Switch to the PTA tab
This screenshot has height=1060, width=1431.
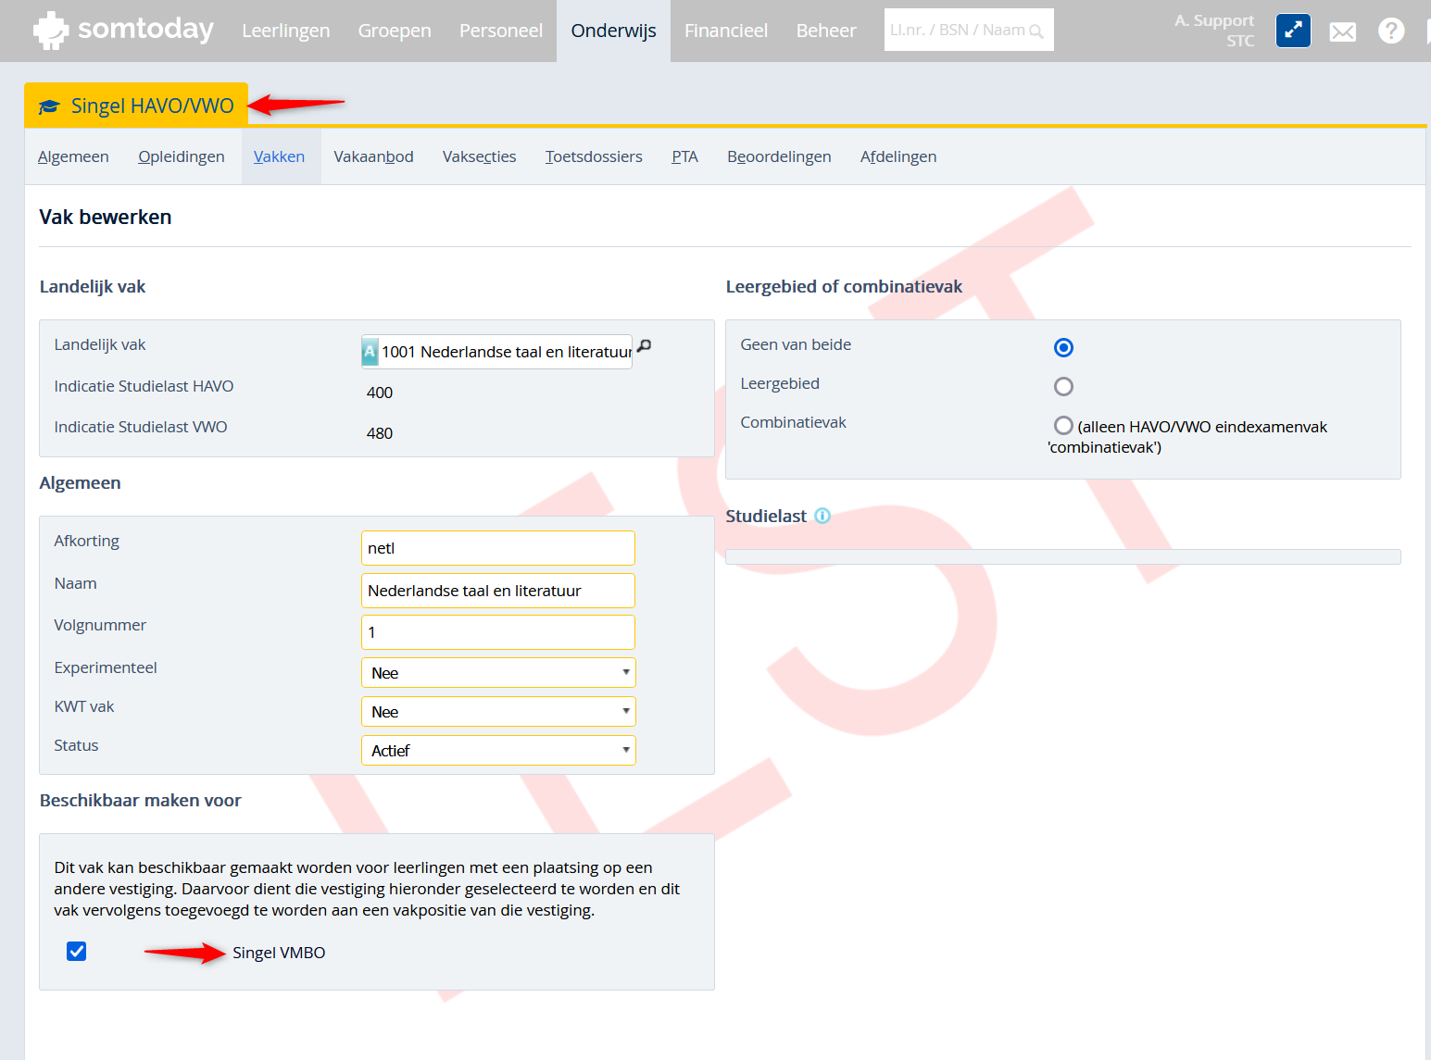coord(685,156)
